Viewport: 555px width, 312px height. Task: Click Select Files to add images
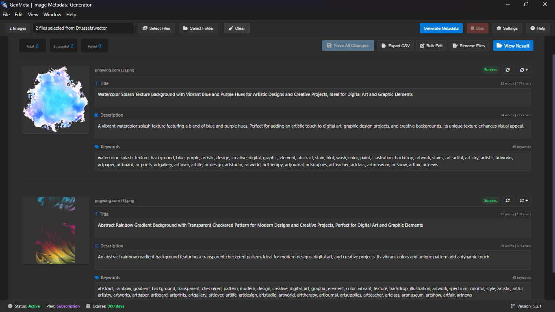(156, 28)
